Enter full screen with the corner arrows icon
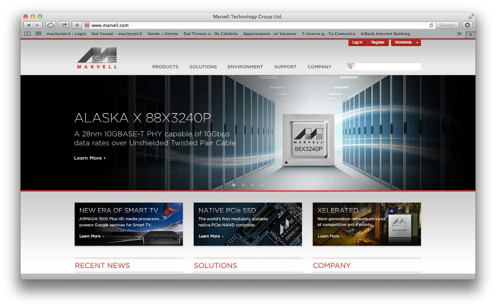This screenshot has width=496, height=308. 471,17
